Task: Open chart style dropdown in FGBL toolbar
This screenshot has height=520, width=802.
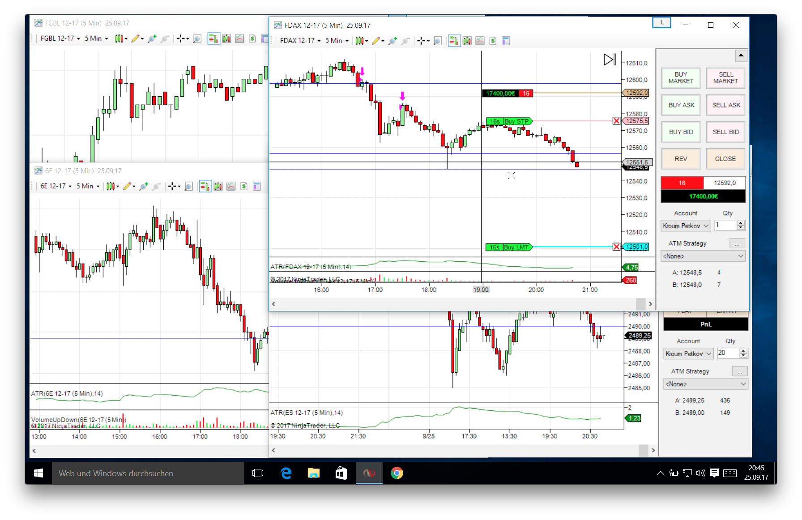Action: 121,38
